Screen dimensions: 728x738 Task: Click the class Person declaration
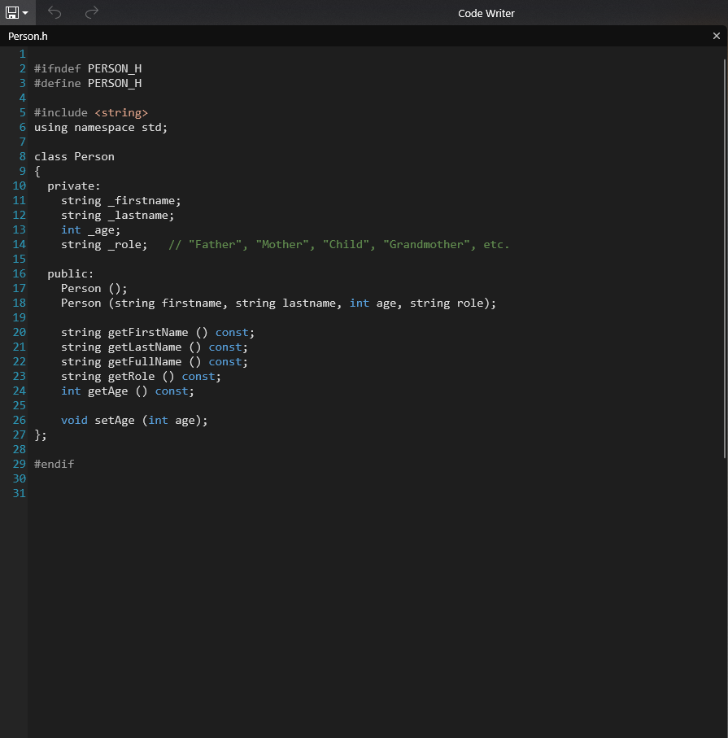click(x=74, y=156)
